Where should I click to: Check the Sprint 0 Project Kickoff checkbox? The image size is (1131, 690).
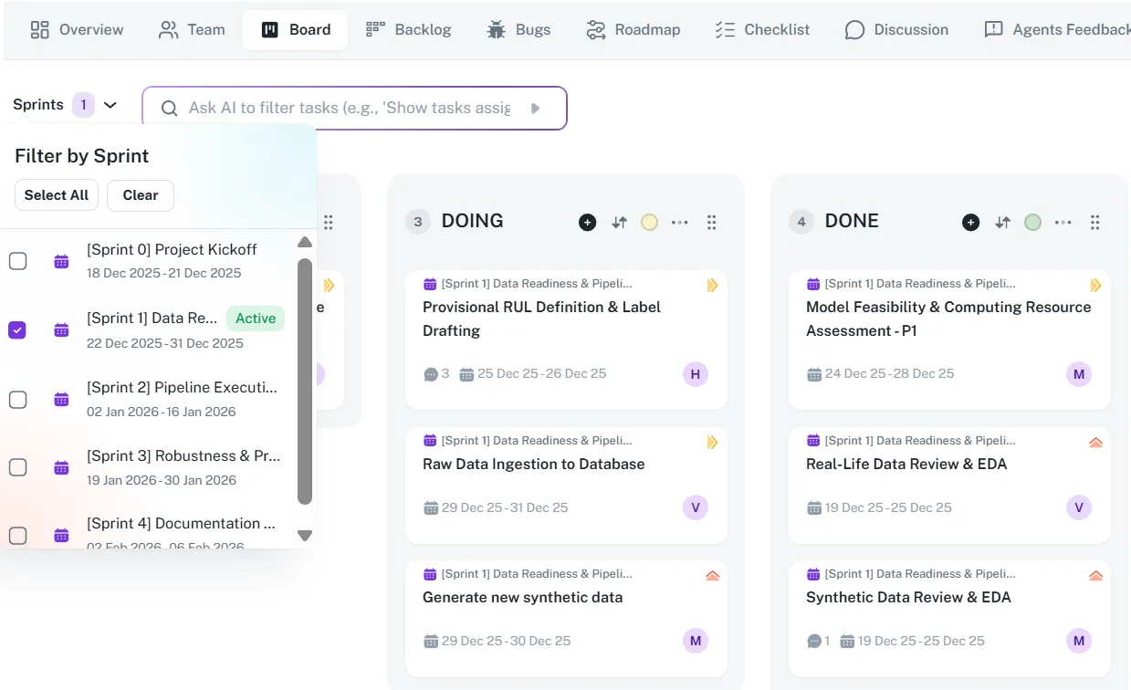(18, 261)
